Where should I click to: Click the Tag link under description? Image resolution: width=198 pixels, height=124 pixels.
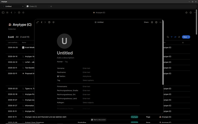66,62
